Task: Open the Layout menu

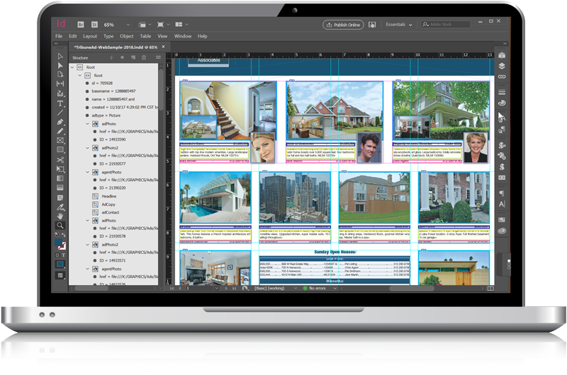Action: pyautogui.click(x=90, y=36)
